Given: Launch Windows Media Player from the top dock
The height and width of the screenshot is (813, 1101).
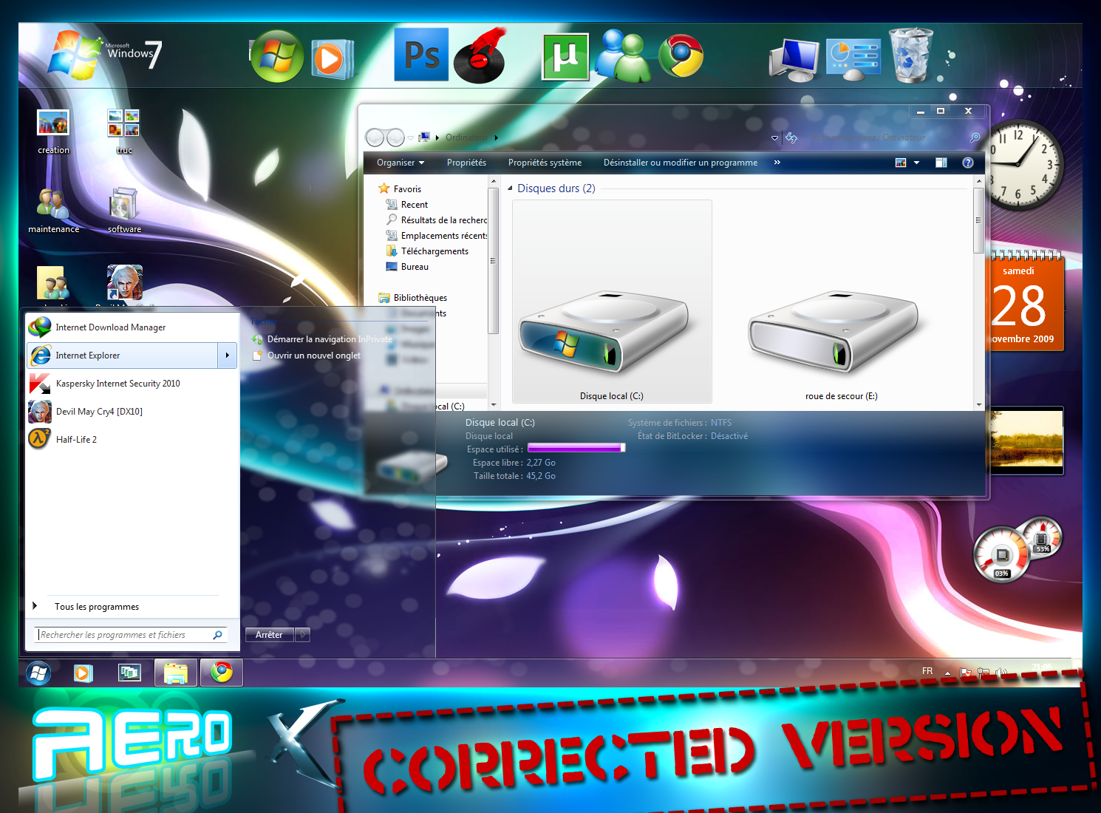Looking at the screenshot, I should [x=330, y=59].
